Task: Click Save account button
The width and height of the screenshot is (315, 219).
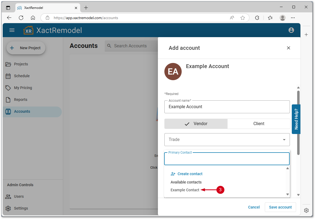Action: point(280,207)
